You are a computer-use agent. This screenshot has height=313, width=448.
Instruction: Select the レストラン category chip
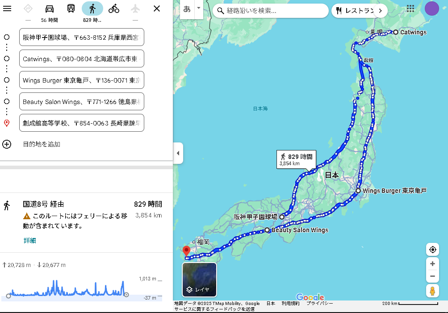click(356, 11)
